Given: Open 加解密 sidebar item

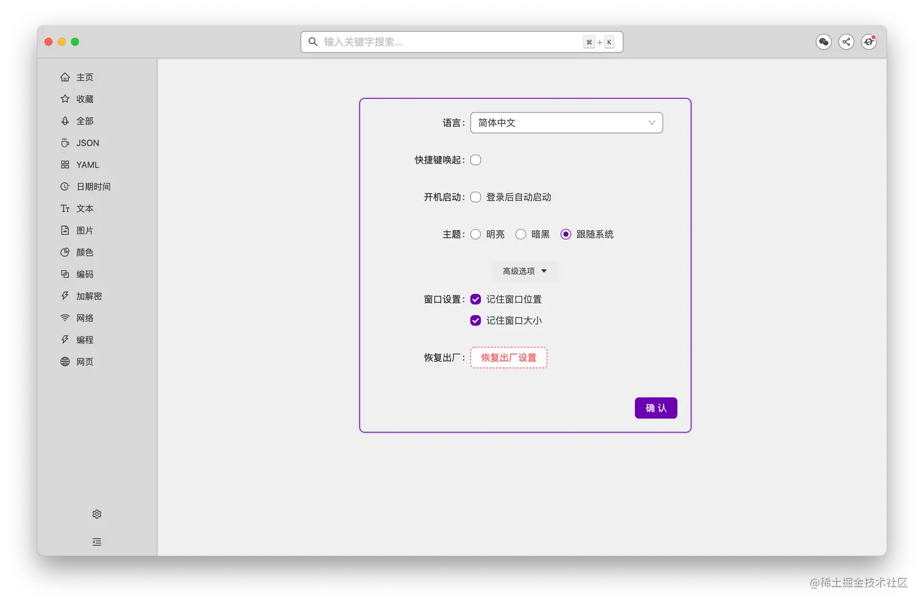Looking at the screenshot, I should tap(89, 296).
